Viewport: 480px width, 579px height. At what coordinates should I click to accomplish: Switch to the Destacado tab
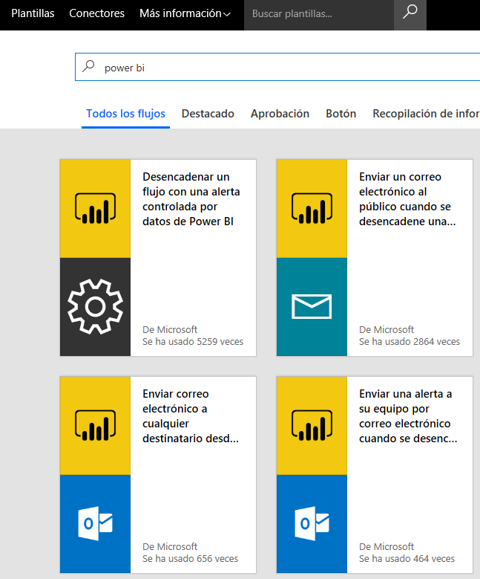(208, 114)
